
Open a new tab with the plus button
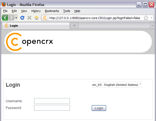74,26
